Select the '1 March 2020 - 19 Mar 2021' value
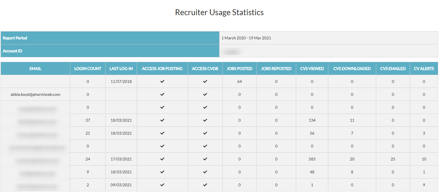The image size is (441, 195). point(246,38)
